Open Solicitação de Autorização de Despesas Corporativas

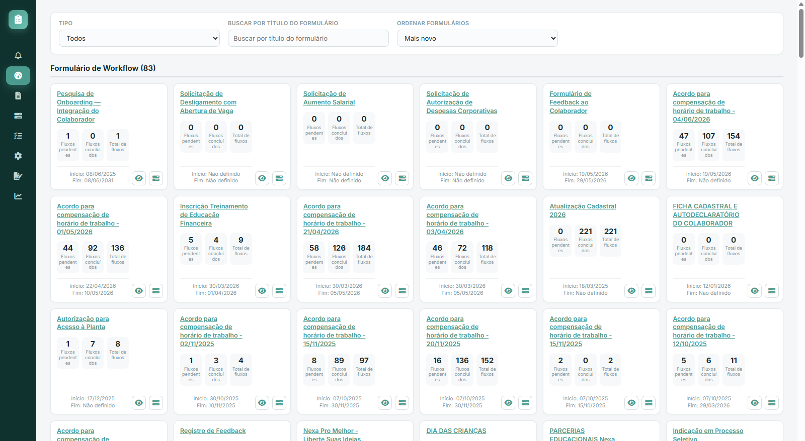coord(462,102)
